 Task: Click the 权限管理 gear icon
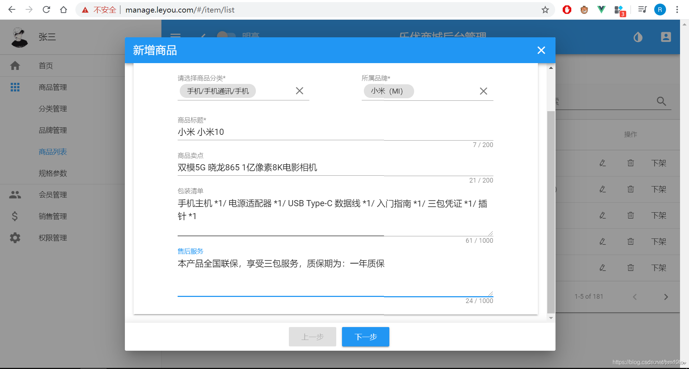tap(15, 238)
